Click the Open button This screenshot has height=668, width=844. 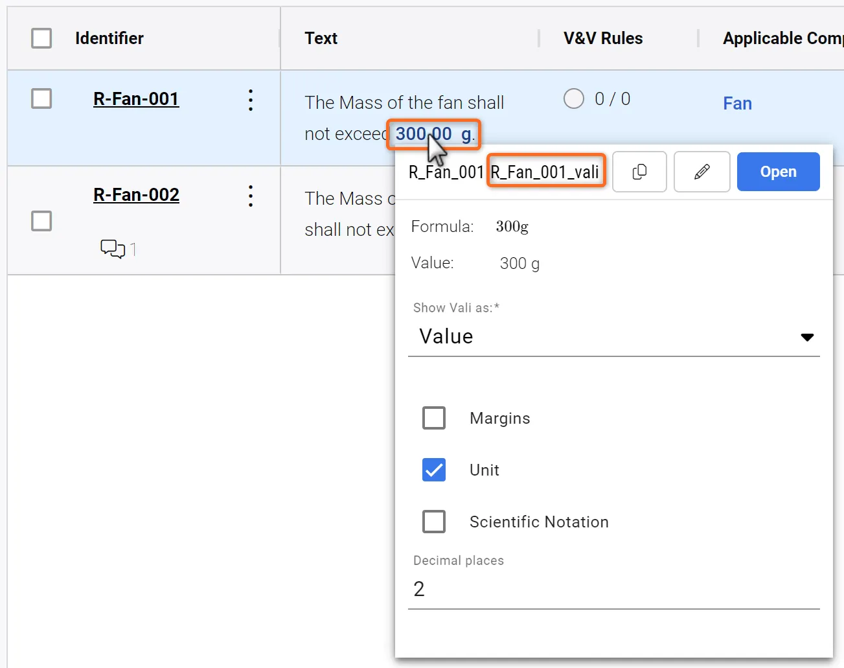pyautogui.click(x=778, y=172)
